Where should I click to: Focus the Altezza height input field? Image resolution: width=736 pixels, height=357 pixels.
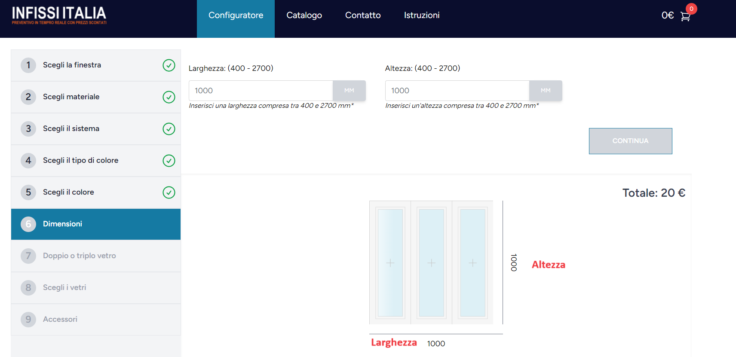(457, 91)
